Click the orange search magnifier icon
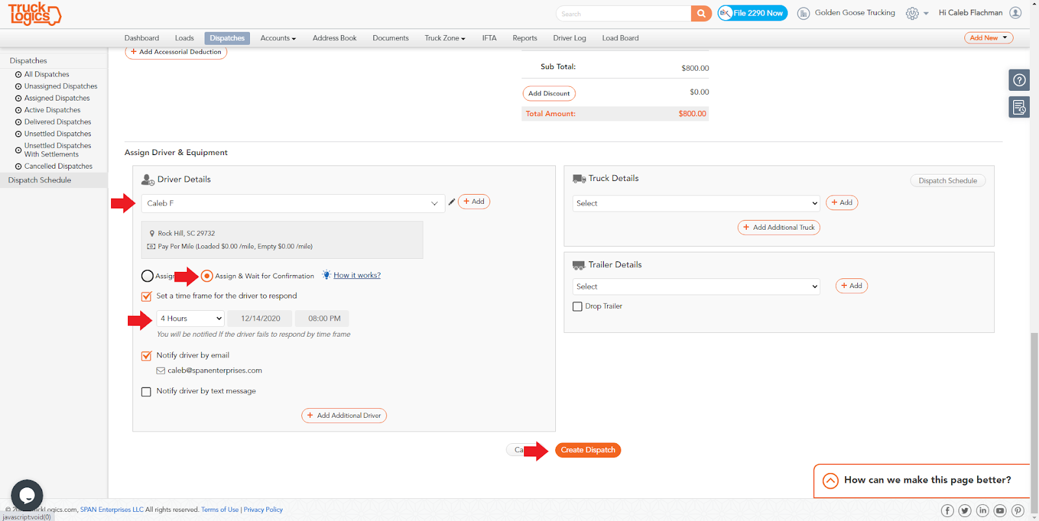Viewport: 1039px width, 521px height. pos(701,14)
